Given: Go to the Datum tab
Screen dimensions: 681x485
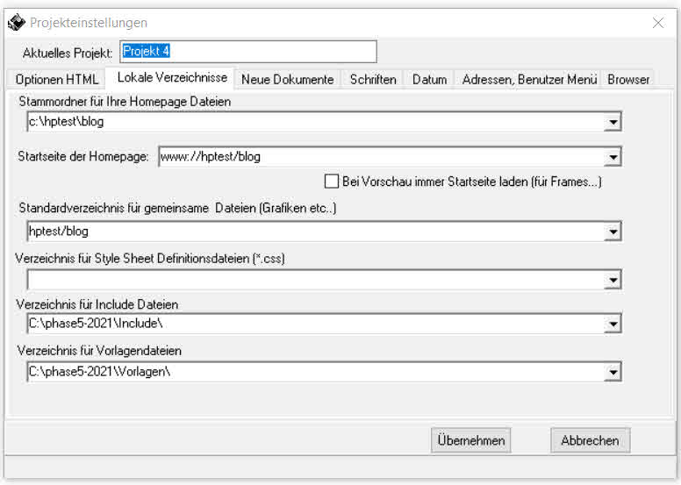Looking at the screenshot, I should click(x=429, y=79).
